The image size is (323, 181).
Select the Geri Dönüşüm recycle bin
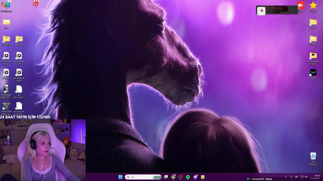point(313,159)
